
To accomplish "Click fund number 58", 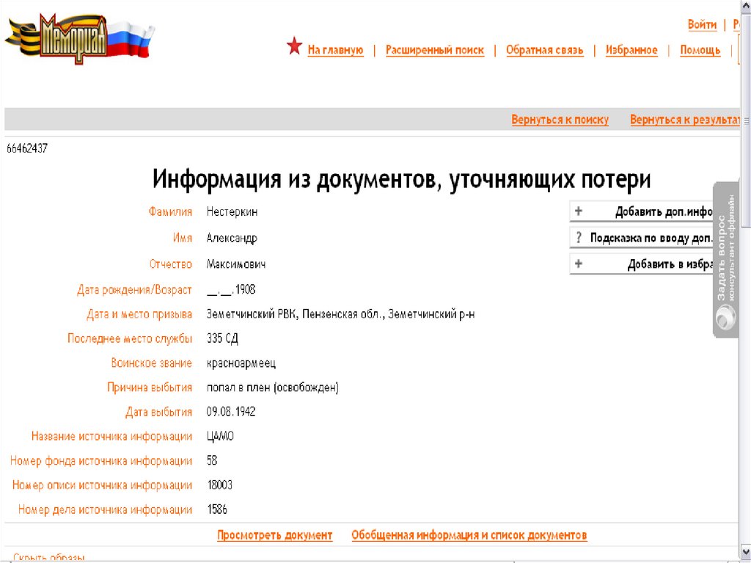I will (x=212, y=460).
